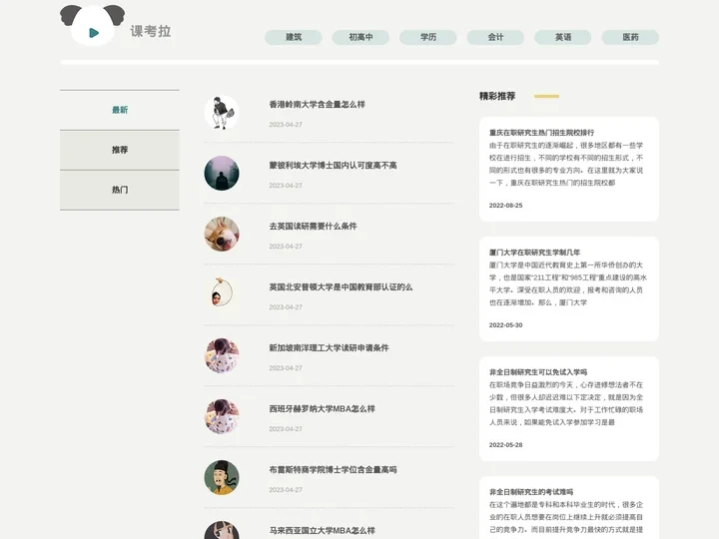
Task: Open the 学历 category
Action: pyautogui.click(x=428, y=37)
